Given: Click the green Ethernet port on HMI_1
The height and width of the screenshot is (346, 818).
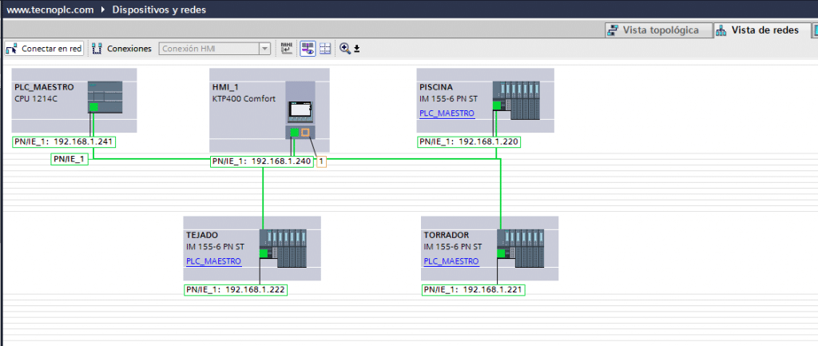Looking at the screenshot, I should pos(294,133).
